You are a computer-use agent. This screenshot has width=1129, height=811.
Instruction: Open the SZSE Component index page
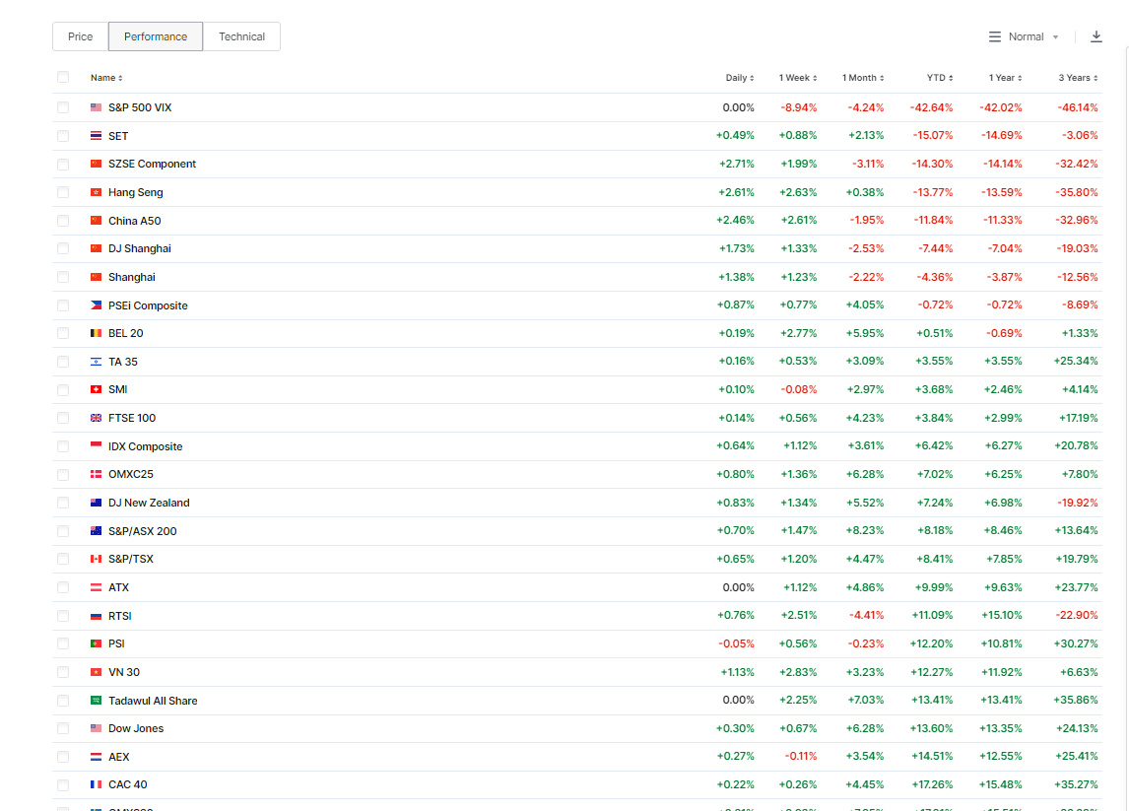click(152, 164)
